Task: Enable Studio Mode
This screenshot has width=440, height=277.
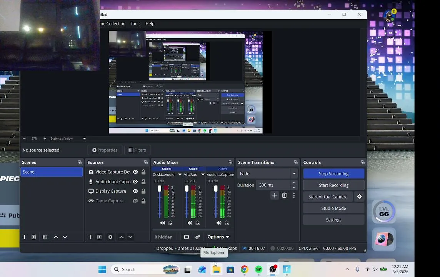Action: point(333,208)
